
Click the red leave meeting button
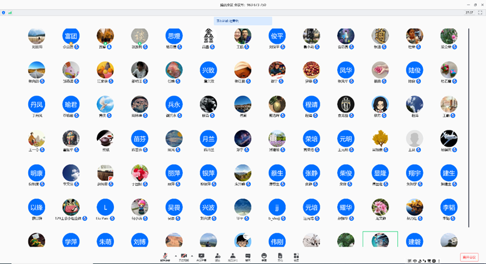[x=468, y=257]
